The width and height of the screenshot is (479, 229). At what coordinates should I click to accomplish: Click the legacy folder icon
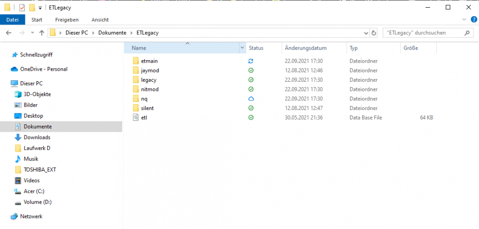pyautogui.click(x=136, y=80)
